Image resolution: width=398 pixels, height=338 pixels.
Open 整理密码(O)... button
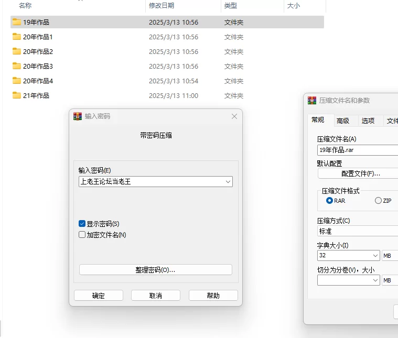click(x=156, y=269)
